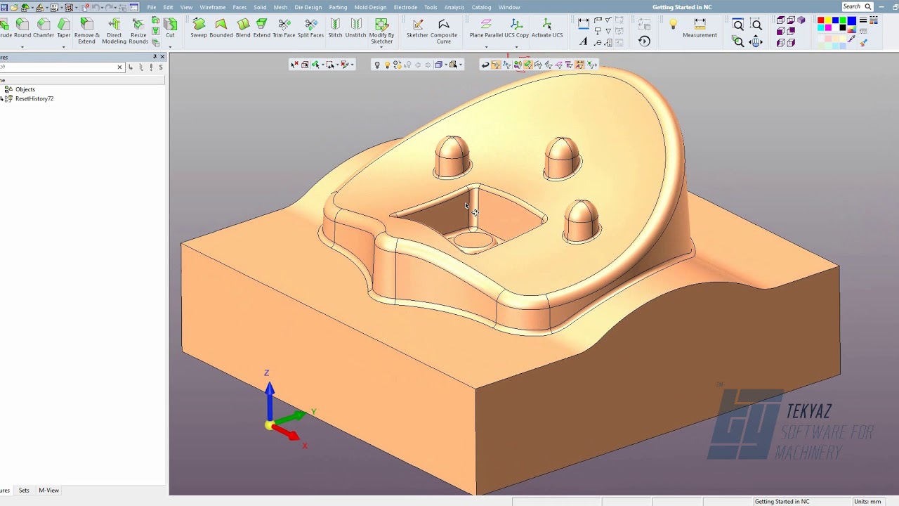Choose the Resize Rounds tool

click(x=138, y=32)
